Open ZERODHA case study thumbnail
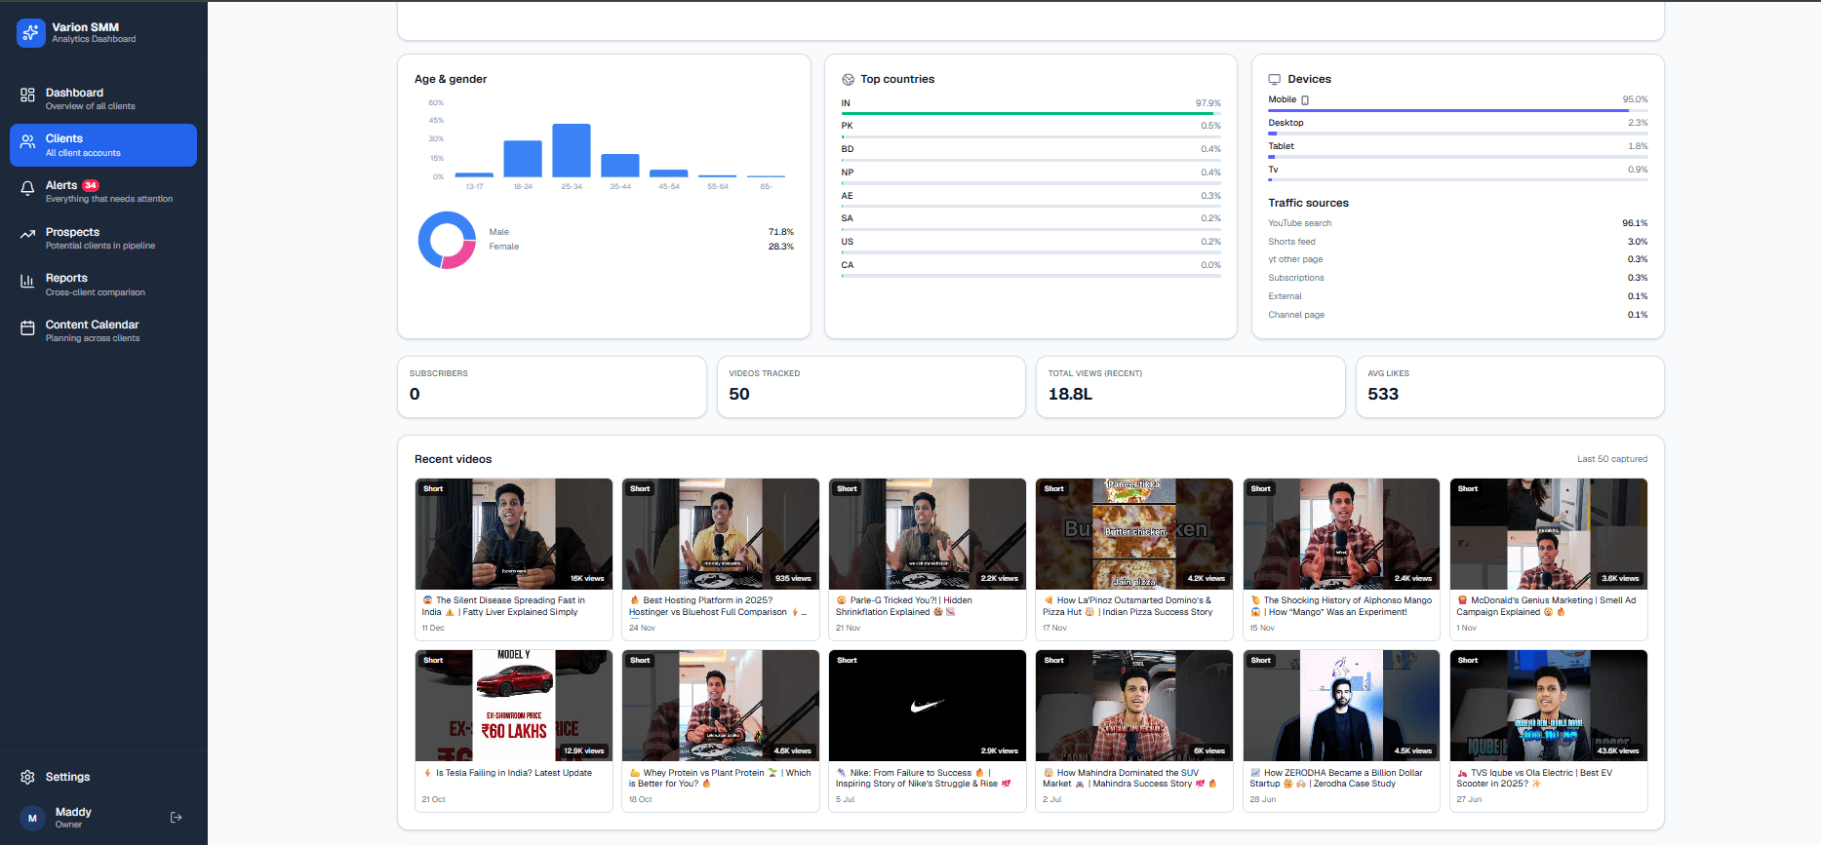This screenshot has height=845, width=1821. pos(1341,706)
